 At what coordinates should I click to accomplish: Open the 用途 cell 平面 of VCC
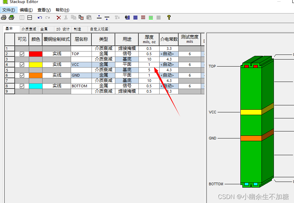[x=127, y=65]
